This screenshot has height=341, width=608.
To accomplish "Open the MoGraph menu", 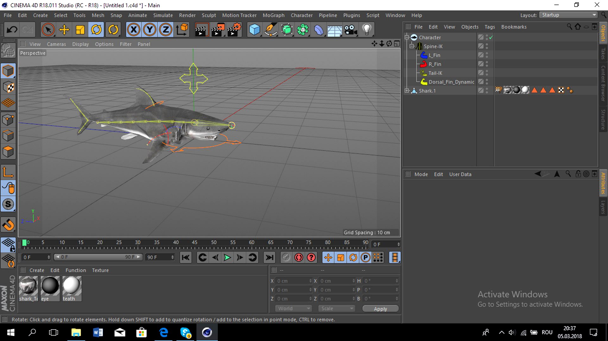I will (274, 15).
